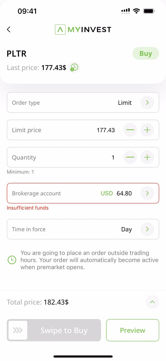The width and height of the screenshot is (166, 361).
Task: Tap the clock info icon beside last price
Action: coord(74,67)
